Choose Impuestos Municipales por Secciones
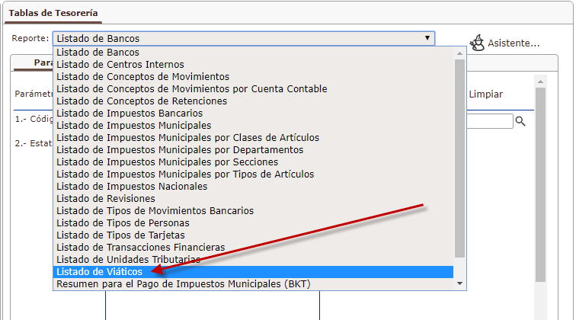 pos(253,162)
